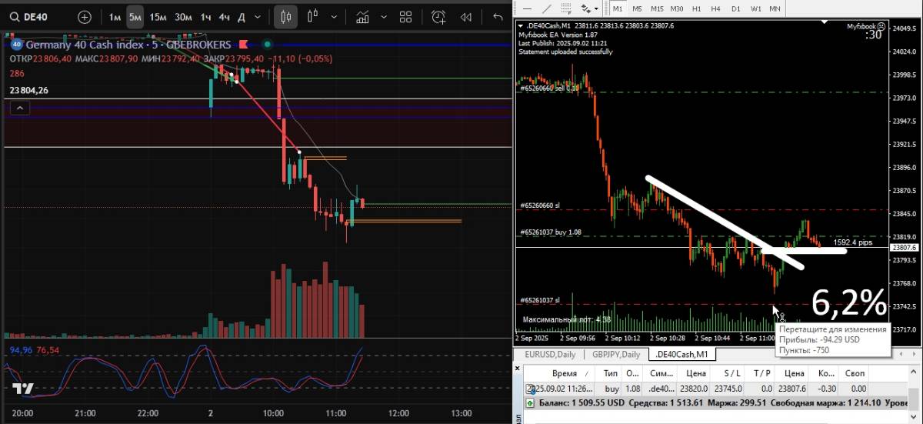The image size is (923, 424).
Task: Add symbol with the plus circle icon
Action: tap(84, 17)
